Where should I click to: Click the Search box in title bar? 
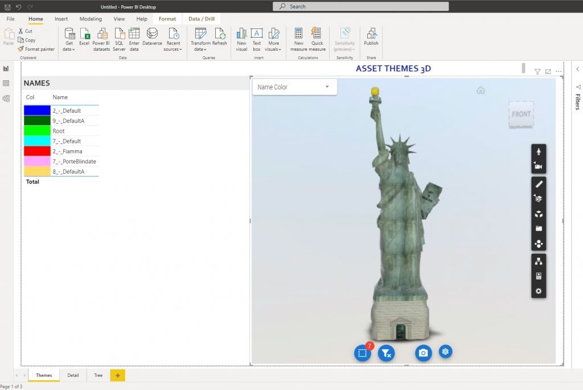(x=360, y=6)
